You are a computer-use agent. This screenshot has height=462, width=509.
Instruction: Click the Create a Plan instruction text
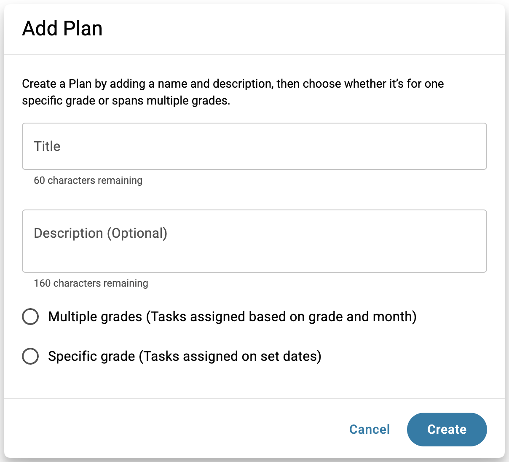tap(233, 84)
